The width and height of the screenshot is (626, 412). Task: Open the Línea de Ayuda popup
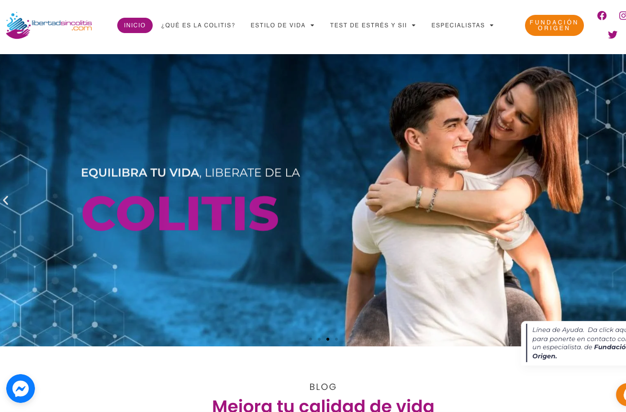pyautogui.click(x=574, y=343)
